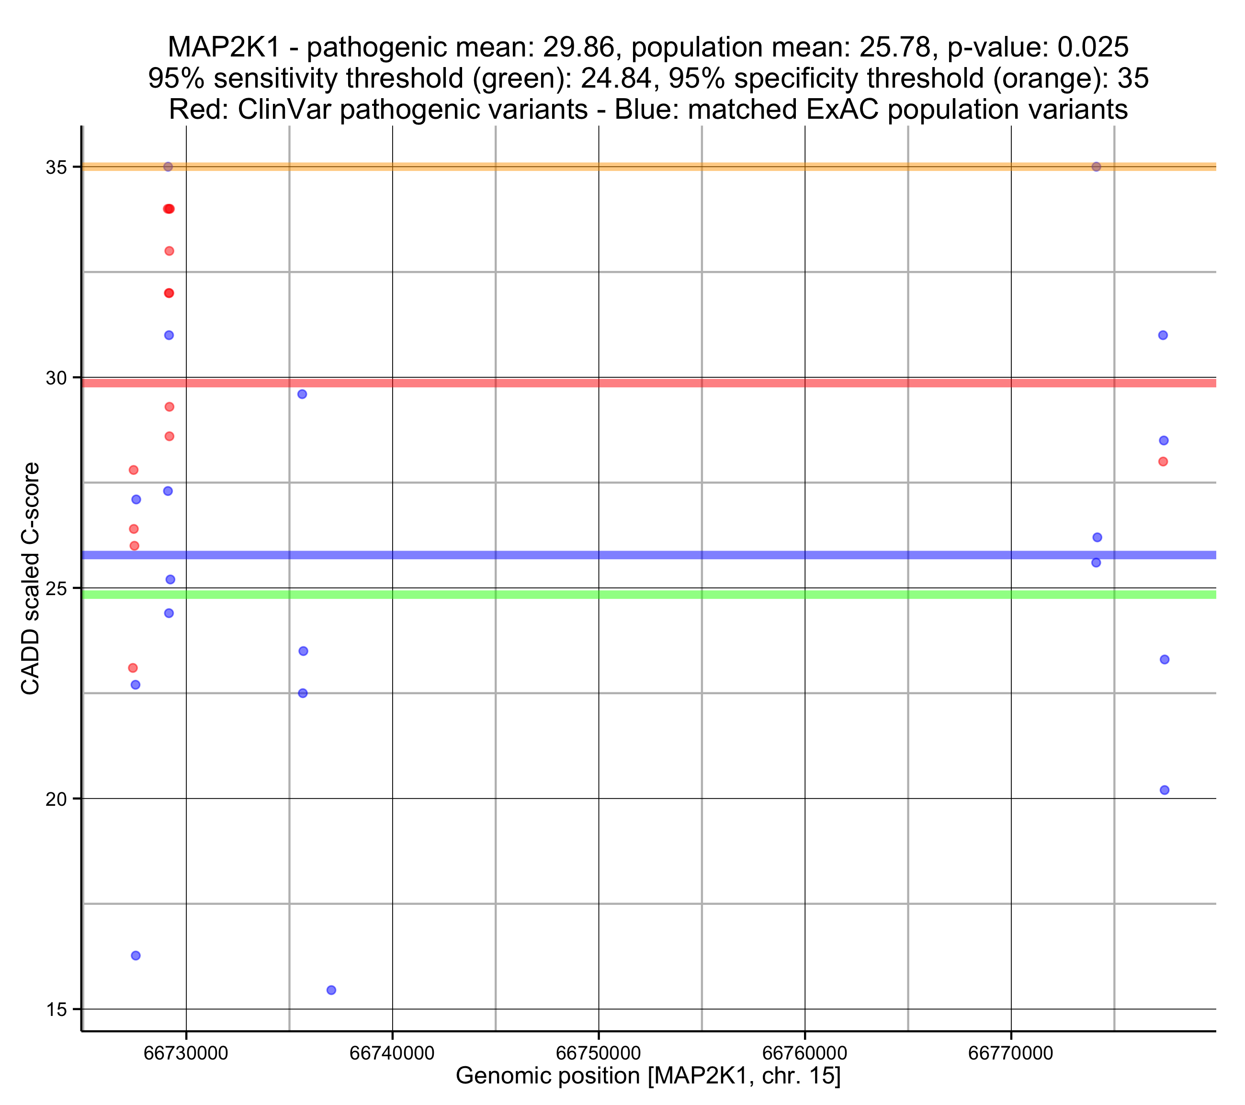
Task: Select the blue point near score 16.3
Action: tap(136, 955)
